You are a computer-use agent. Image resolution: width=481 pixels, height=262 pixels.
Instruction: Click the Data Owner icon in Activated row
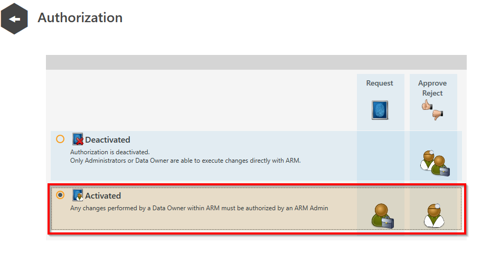(x=382, y=216)
